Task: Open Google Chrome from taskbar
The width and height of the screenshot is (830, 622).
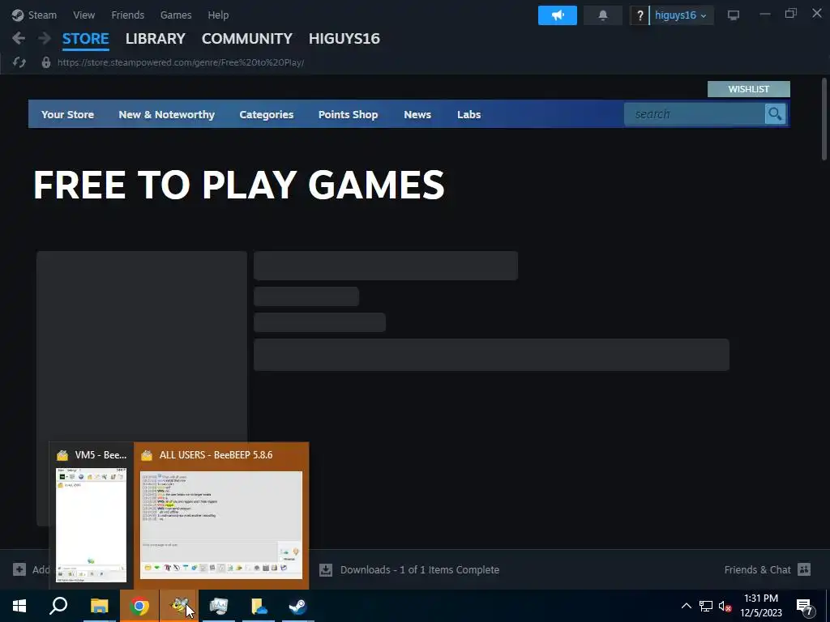Action: [x=139, y=606]
